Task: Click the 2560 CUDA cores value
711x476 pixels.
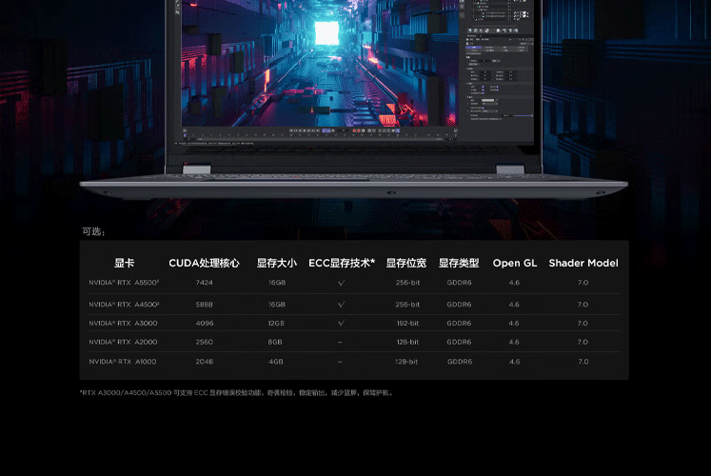Action: (204, 342)
